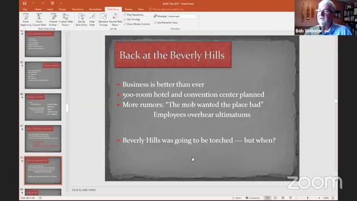Start slide show From Beginning

pyautogui.click(x=26, y=20)
